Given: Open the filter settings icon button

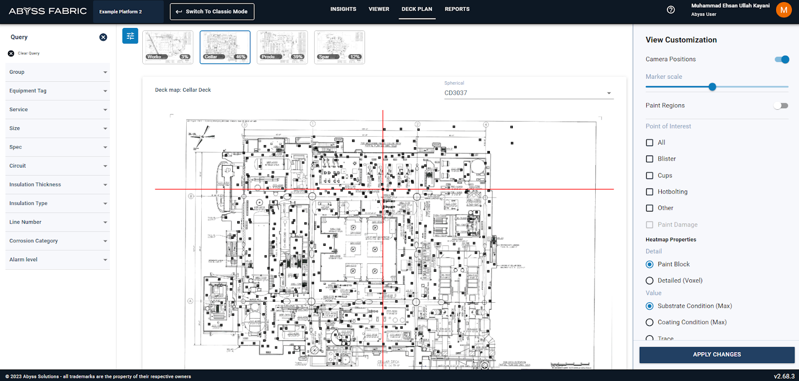Looking at the screenshot, I should tap(130, 36).
